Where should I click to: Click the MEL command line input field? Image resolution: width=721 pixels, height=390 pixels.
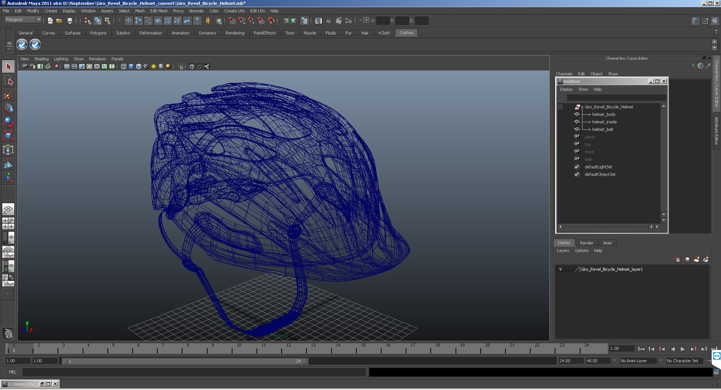[x=194, y=372]
